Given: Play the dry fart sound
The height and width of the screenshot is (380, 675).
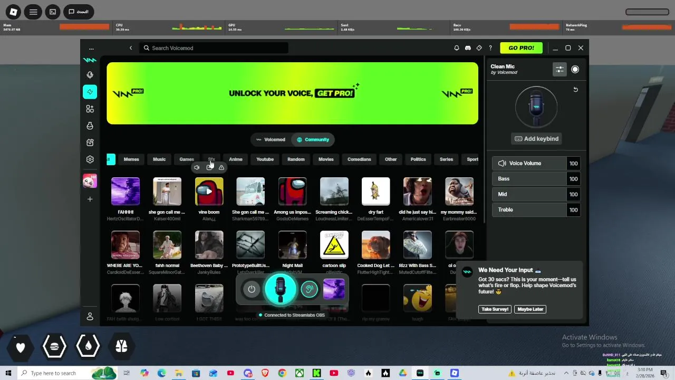Looking at the screenshot, I should (376, 192).
